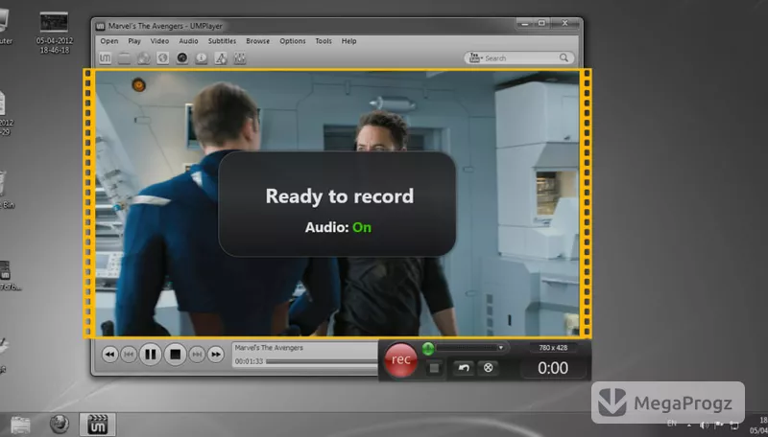Click the 'Ready to record' overlay
768x437 pixels.
tap(337, 204)
